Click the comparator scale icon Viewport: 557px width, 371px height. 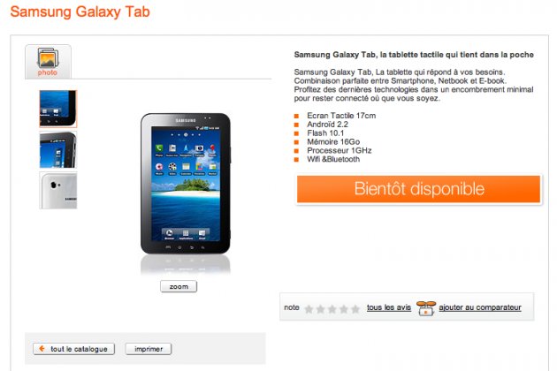click(x=426, y=307)
